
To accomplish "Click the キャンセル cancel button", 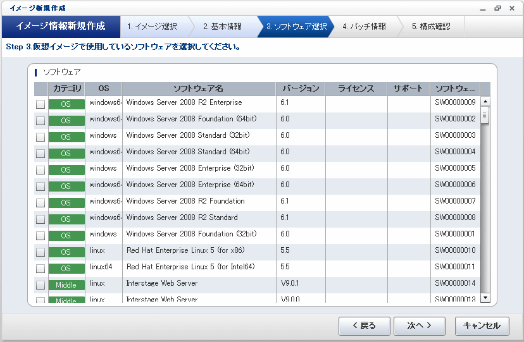I will [482, 326].
